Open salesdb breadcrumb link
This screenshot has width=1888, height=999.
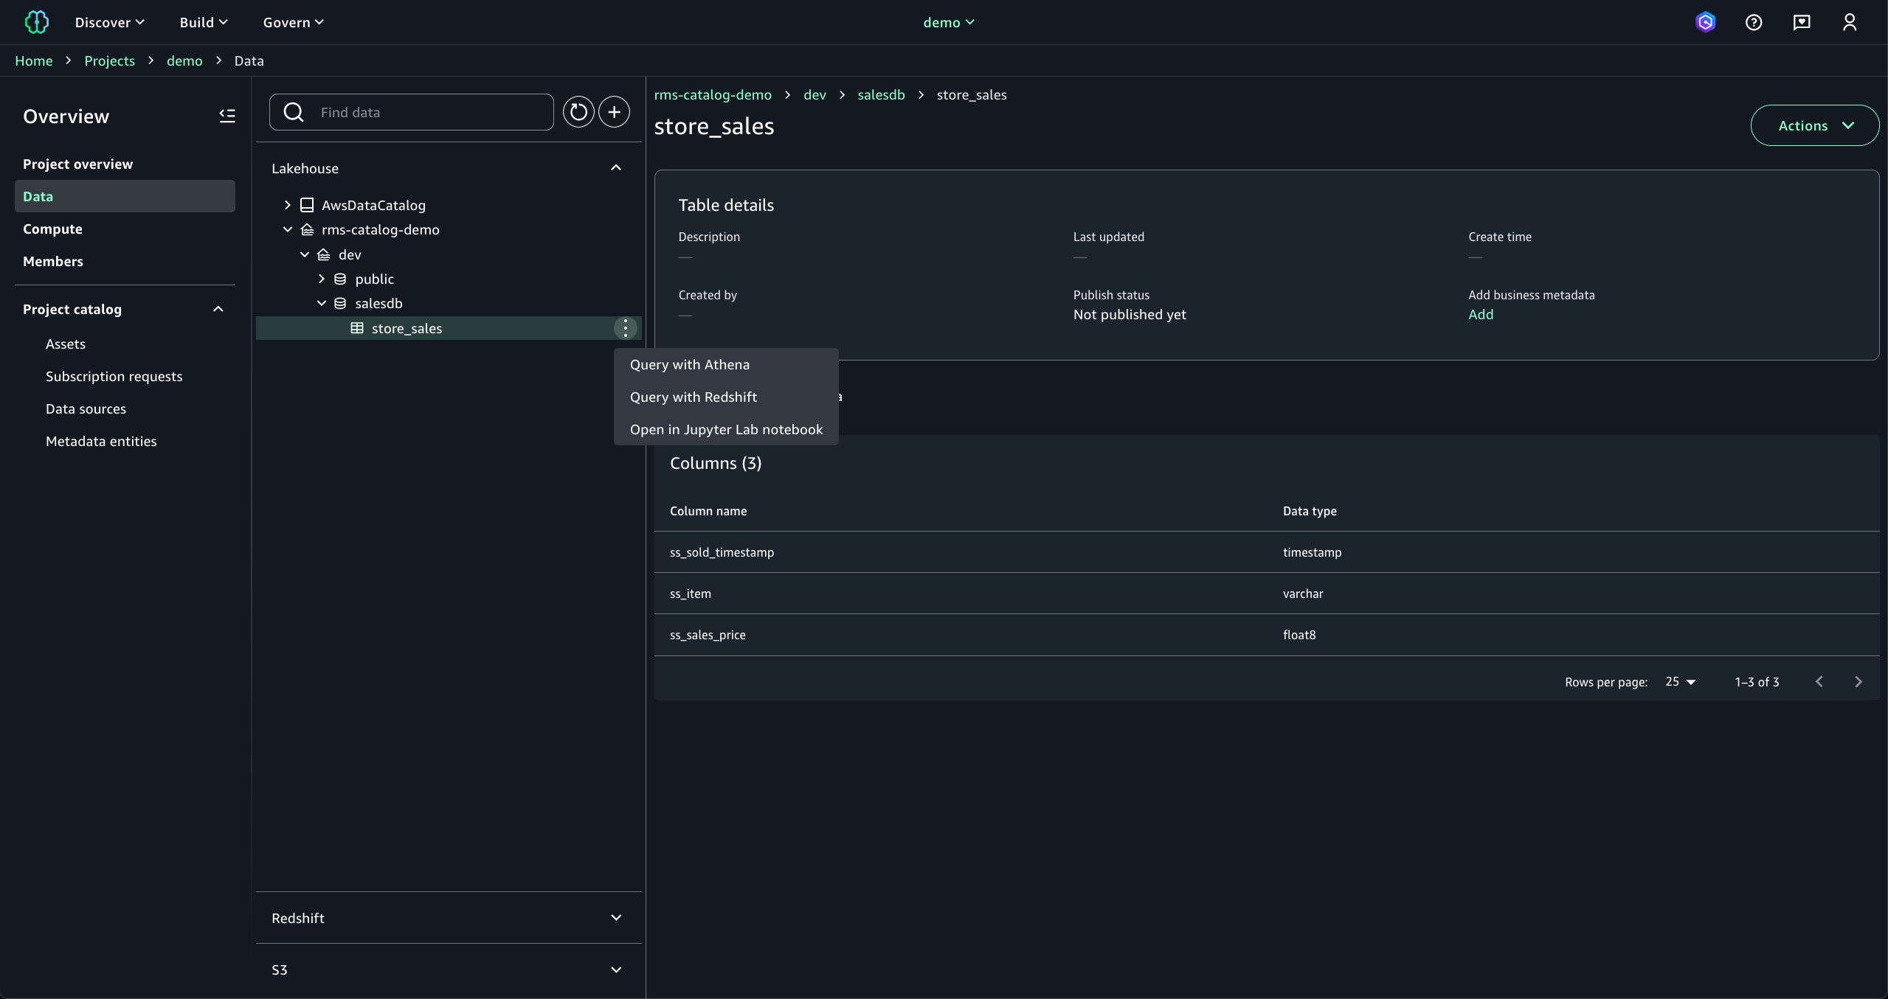[x=881, y=94]
